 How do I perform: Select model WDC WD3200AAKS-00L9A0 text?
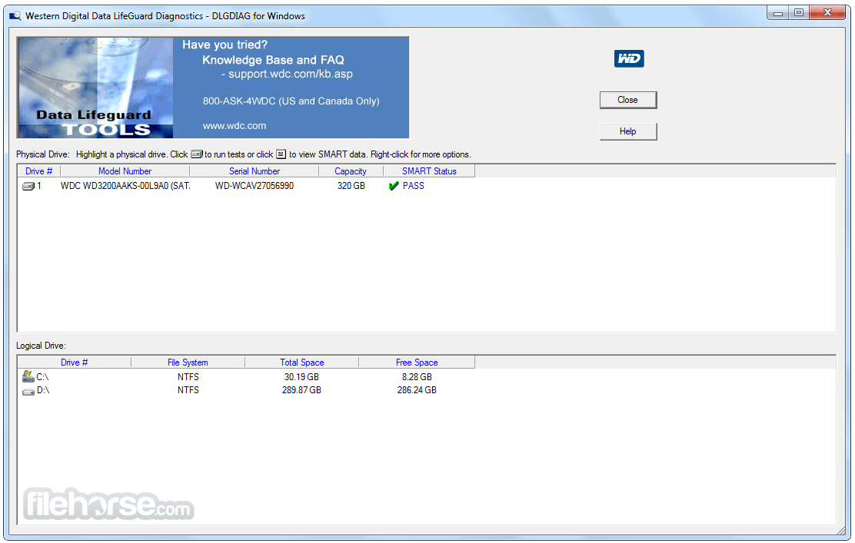(x=125, y=186)
